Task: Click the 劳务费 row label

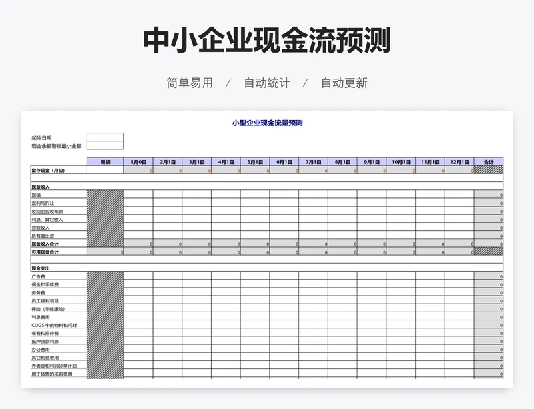Action: (38, 292)
